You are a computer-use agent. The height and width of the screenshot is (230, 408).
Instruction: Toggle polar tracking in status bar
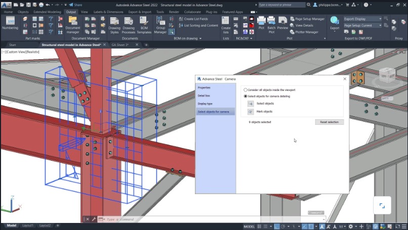click(283, 226)
